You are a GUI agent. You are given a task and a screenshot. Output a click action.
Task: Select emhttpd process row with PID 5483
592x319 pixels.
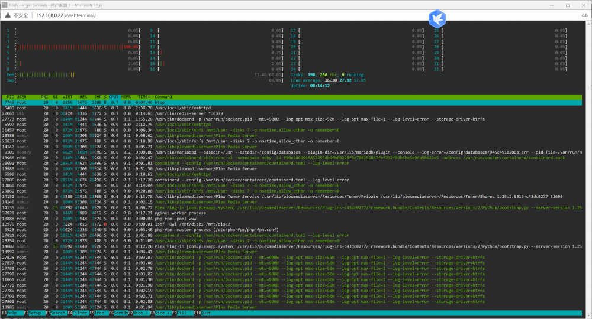point(292,108)
